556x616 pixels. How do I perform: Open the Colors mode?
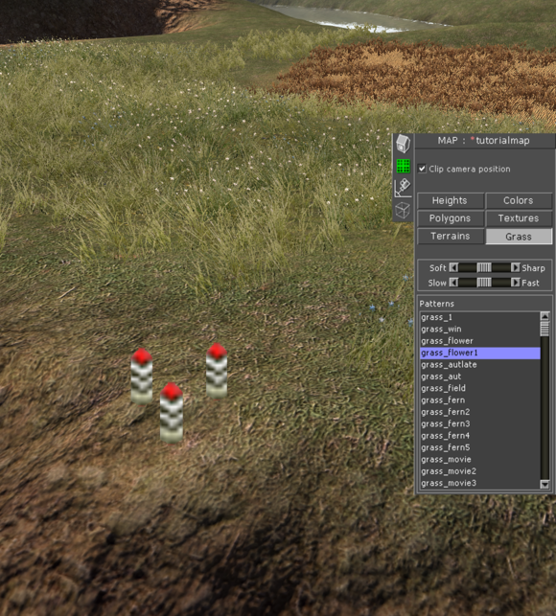coord(519,201)
